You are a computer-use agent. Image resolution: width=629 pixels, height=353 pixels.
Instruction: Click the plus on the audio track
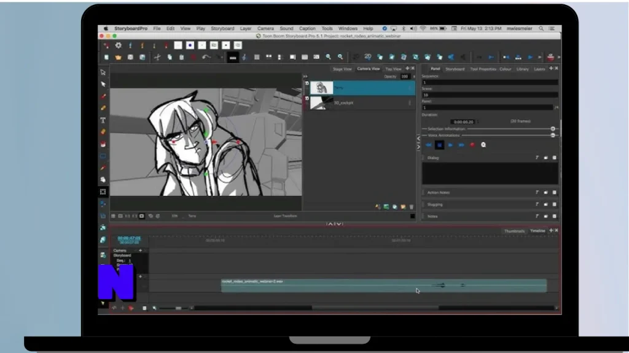(x=140, y=276)
